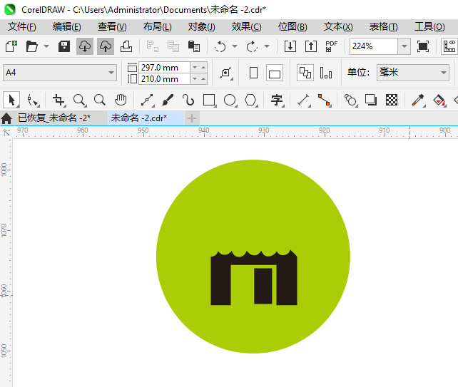Click the cloud download icon
458x387 pixels.
click(x=85, y=46)
